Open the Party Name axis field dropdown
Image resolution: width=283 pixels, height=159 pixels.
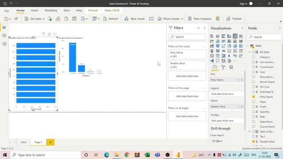pyautogui.click(x=238, y=80)
